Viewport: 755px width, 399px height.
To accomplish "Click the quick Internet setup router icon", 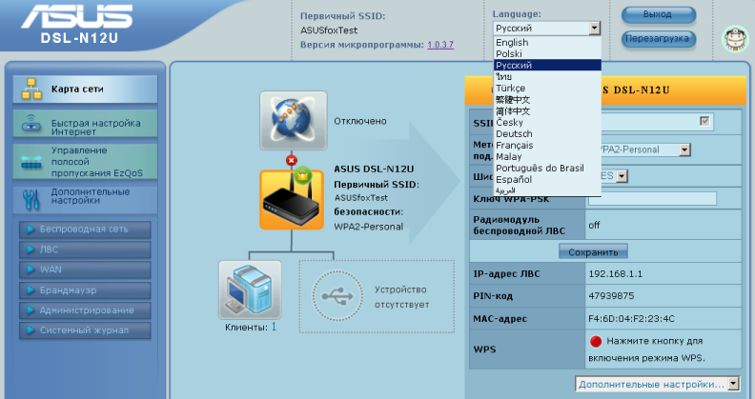I will (31, 124).
